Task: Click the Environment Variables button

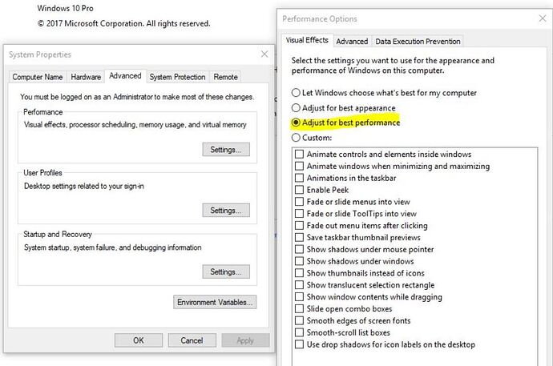Action: (215, 302)
